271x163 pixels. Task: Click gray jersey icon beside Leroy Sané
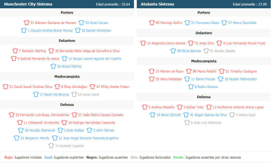point(74,94)
